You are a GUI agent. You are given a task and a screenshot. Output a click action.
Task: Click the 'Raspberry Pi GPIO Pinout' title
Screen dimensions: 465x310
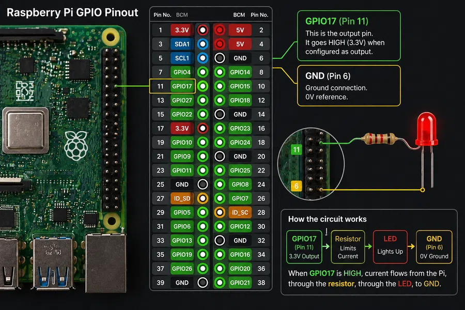(72, 13)
